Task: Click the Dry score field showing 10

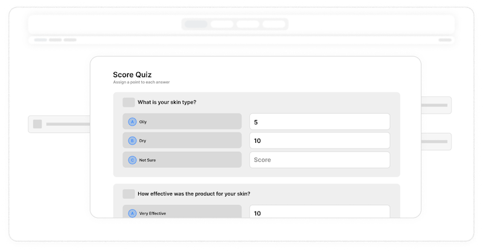Action: click(x=319, y=140)
